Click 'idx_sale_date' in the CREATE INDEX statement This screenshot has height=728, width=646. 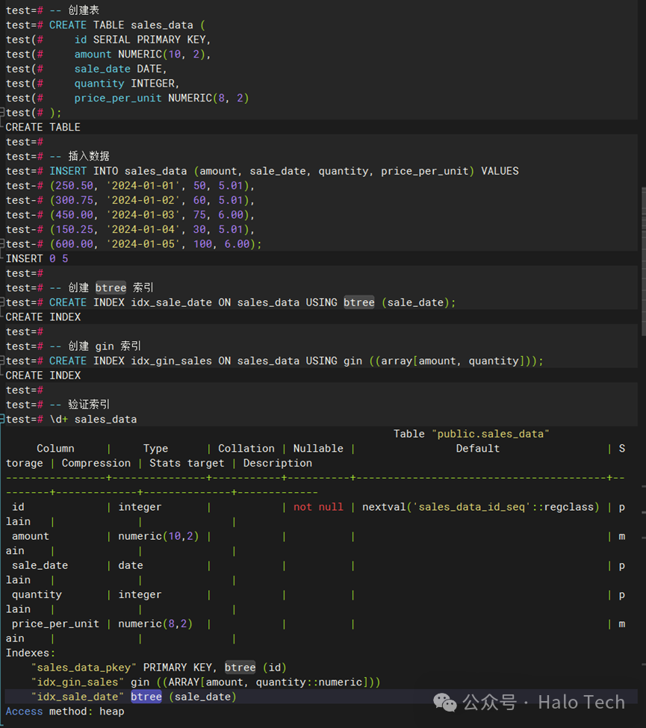171,302
